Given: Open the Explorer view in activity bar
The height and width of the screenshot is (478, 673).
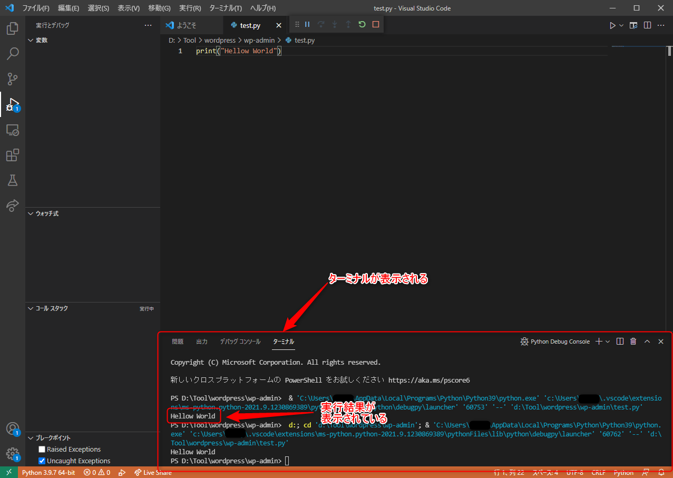Looking at the screenshot, I should 13,28.
